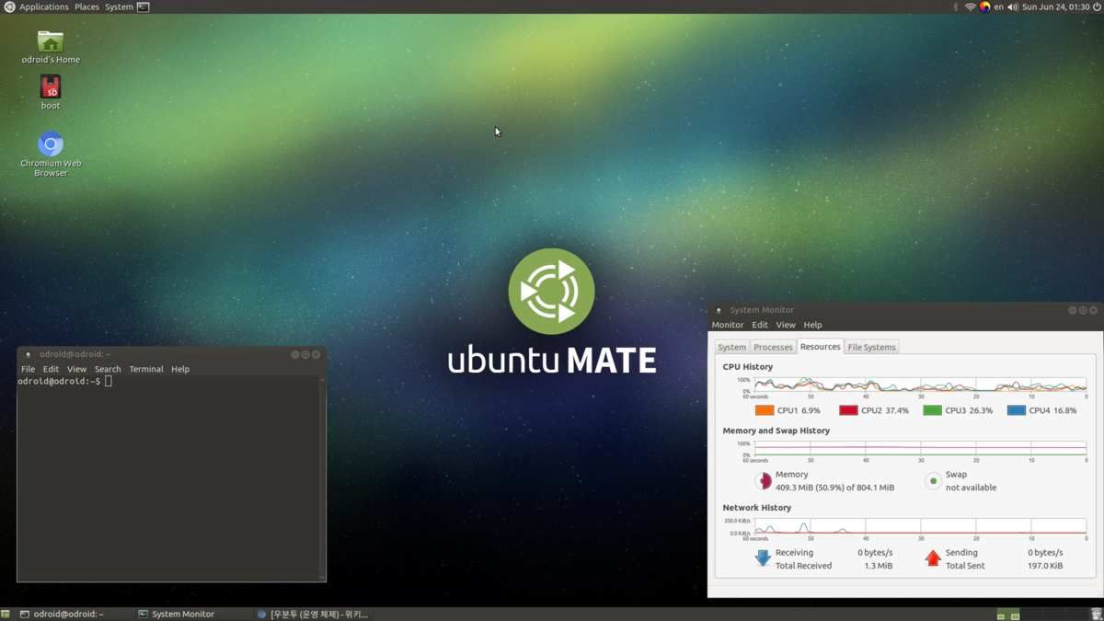The height and width of the screenshot is (621, 1104).
Task: Click the colorful round tray indicator icon
Action: [x=984, y=6]
